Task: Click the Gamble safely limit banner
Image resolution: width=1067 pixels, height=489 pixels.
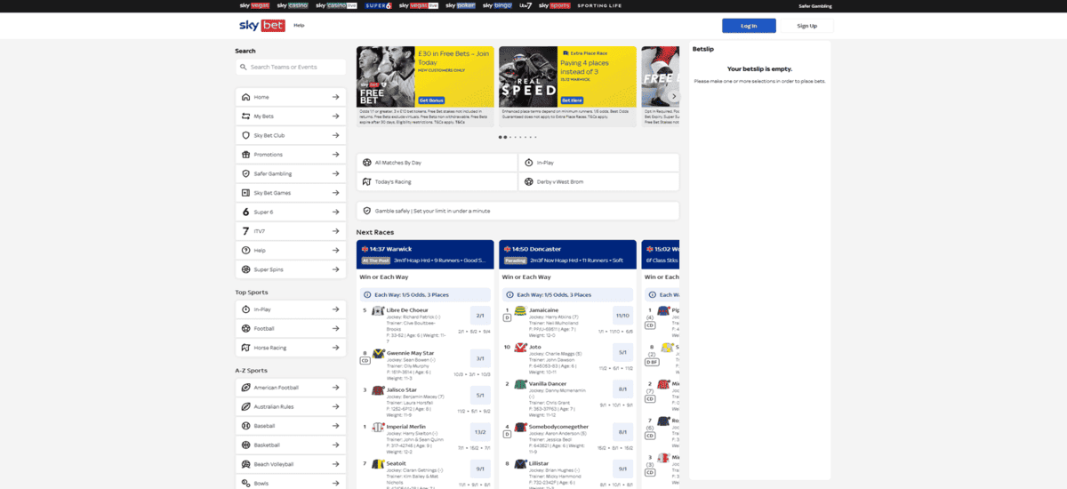Action: 517,211
